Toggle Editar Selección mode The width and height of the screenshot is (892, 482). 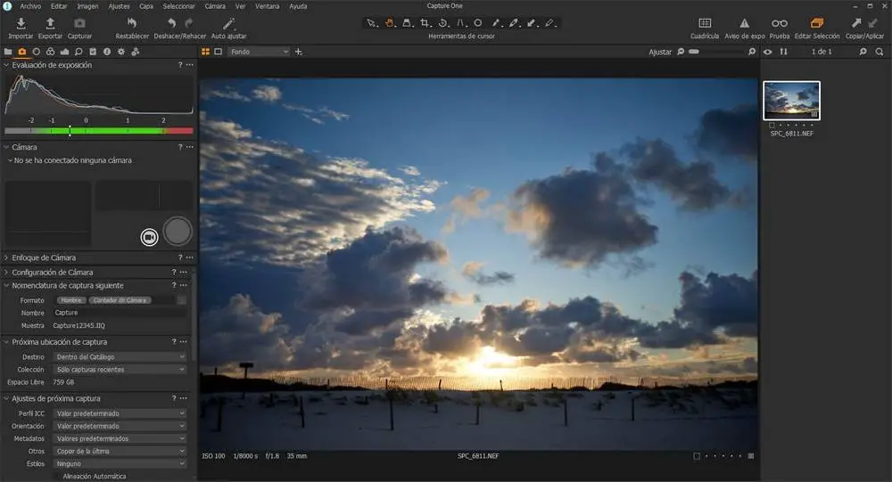(x=816, y=23)
